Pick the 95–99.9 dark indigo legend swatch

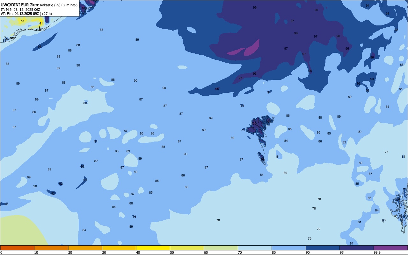click(x=357, y=248)
